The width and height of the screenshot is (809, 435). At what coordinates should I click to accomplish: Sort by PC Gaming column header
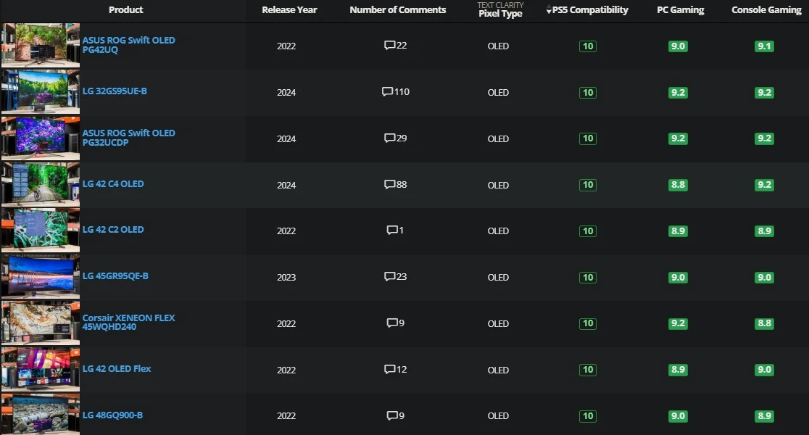[681, 10]
